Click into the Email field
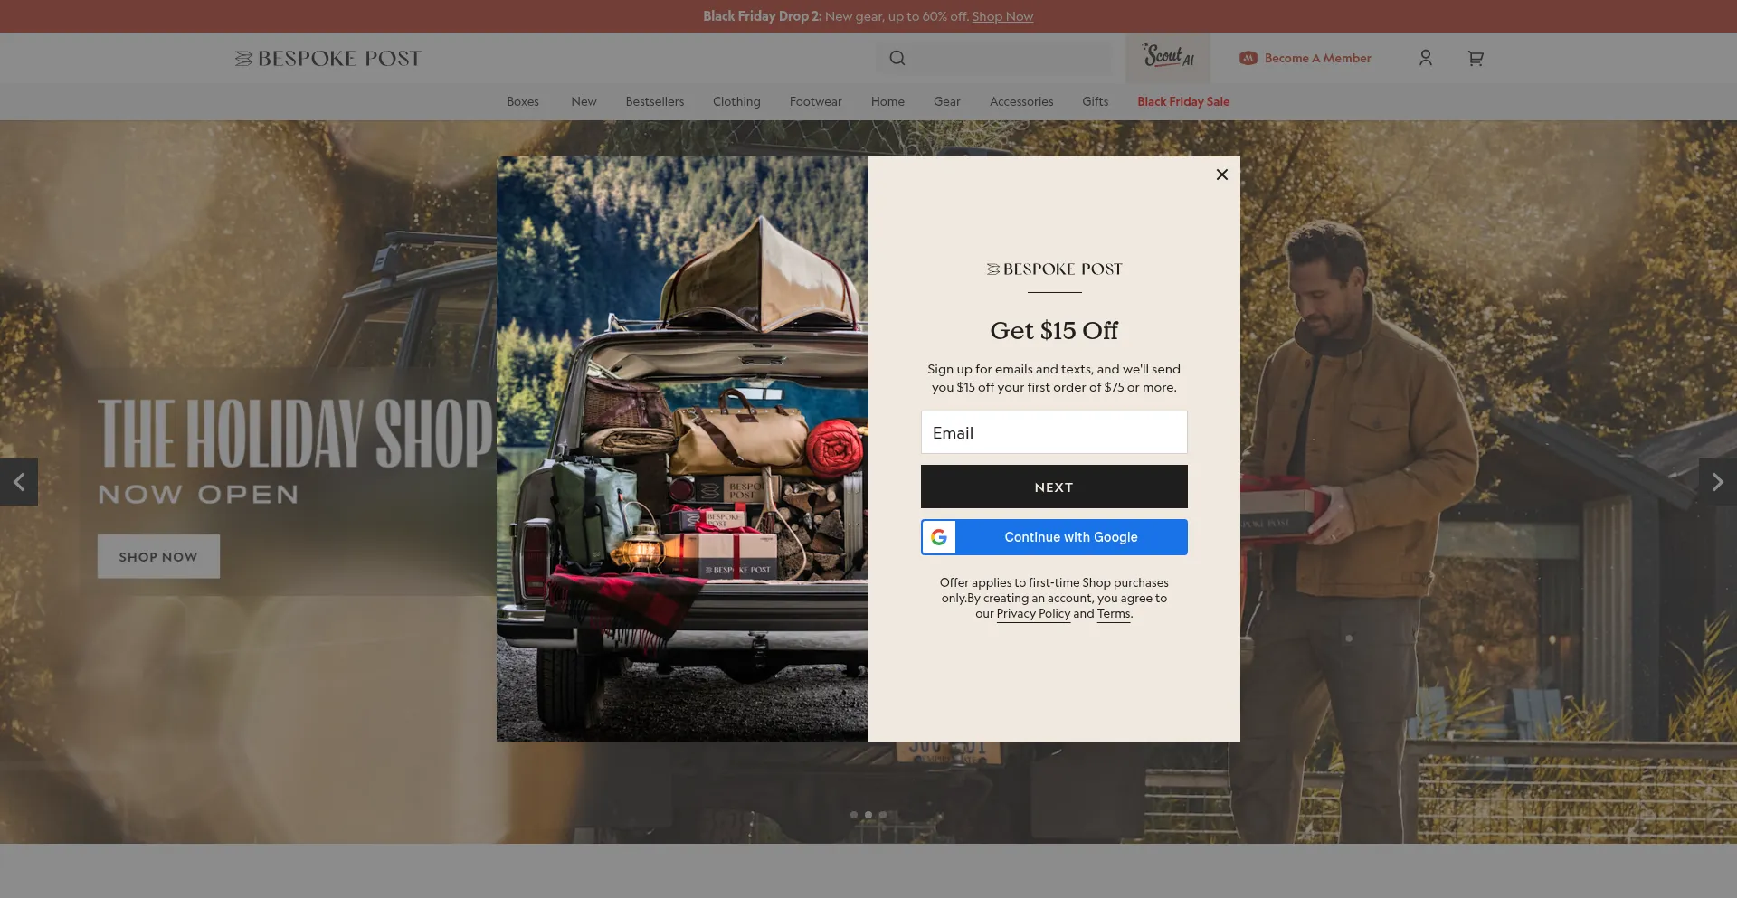Viewport: 1737px width, 898px height. [x=1054, y=432]
